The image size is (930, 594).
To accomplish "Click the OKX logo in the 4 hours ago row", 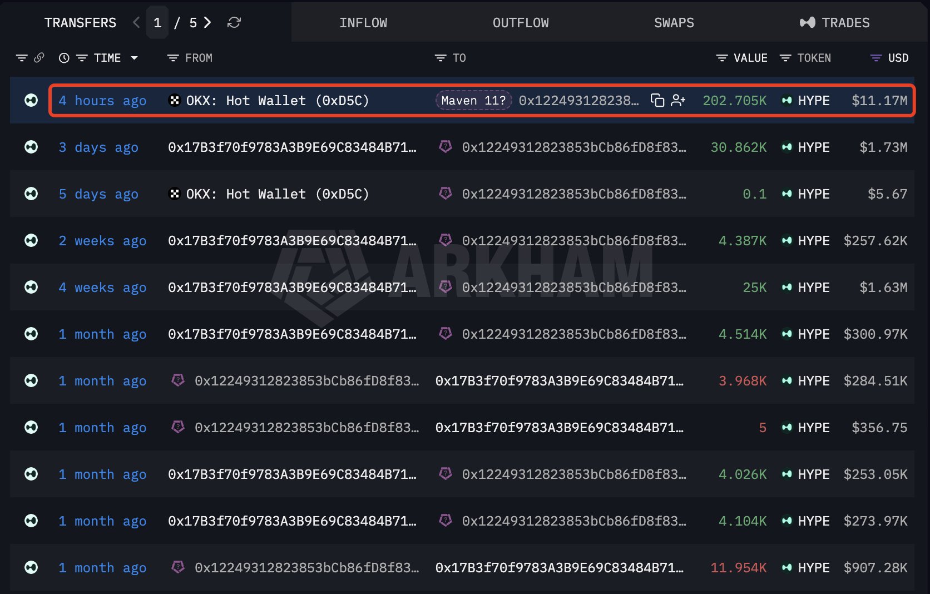I will [x=175, y=100].
